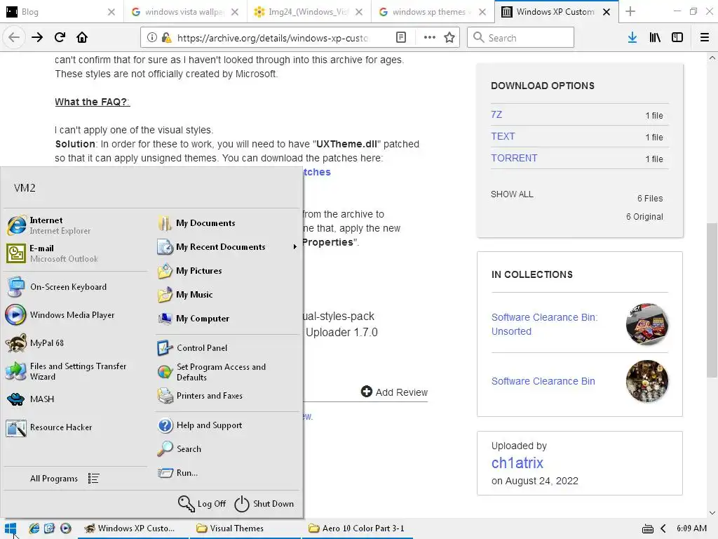Screen dimensions: 718x539
Task: Toggle browser sidebar
Action: [677, 38]
